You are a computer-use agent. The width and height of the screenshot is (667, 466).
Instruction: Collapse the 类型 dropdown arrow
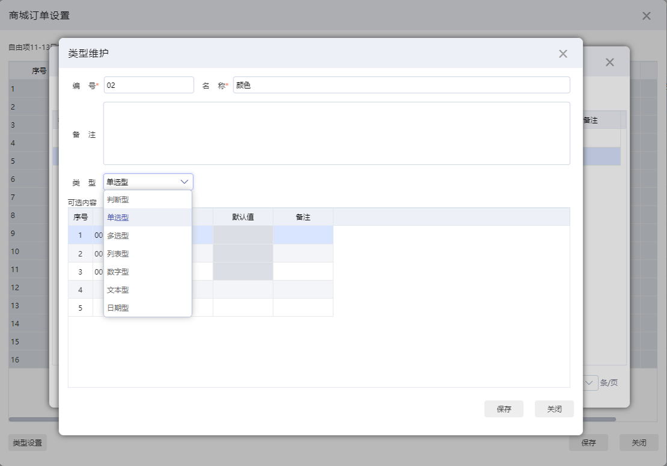184,182
